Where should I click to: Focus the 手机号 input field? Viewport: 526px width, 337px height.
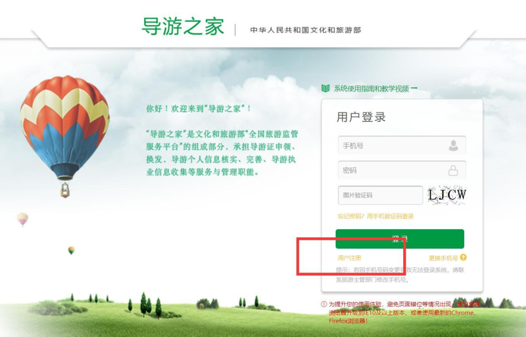pos(402,145)
